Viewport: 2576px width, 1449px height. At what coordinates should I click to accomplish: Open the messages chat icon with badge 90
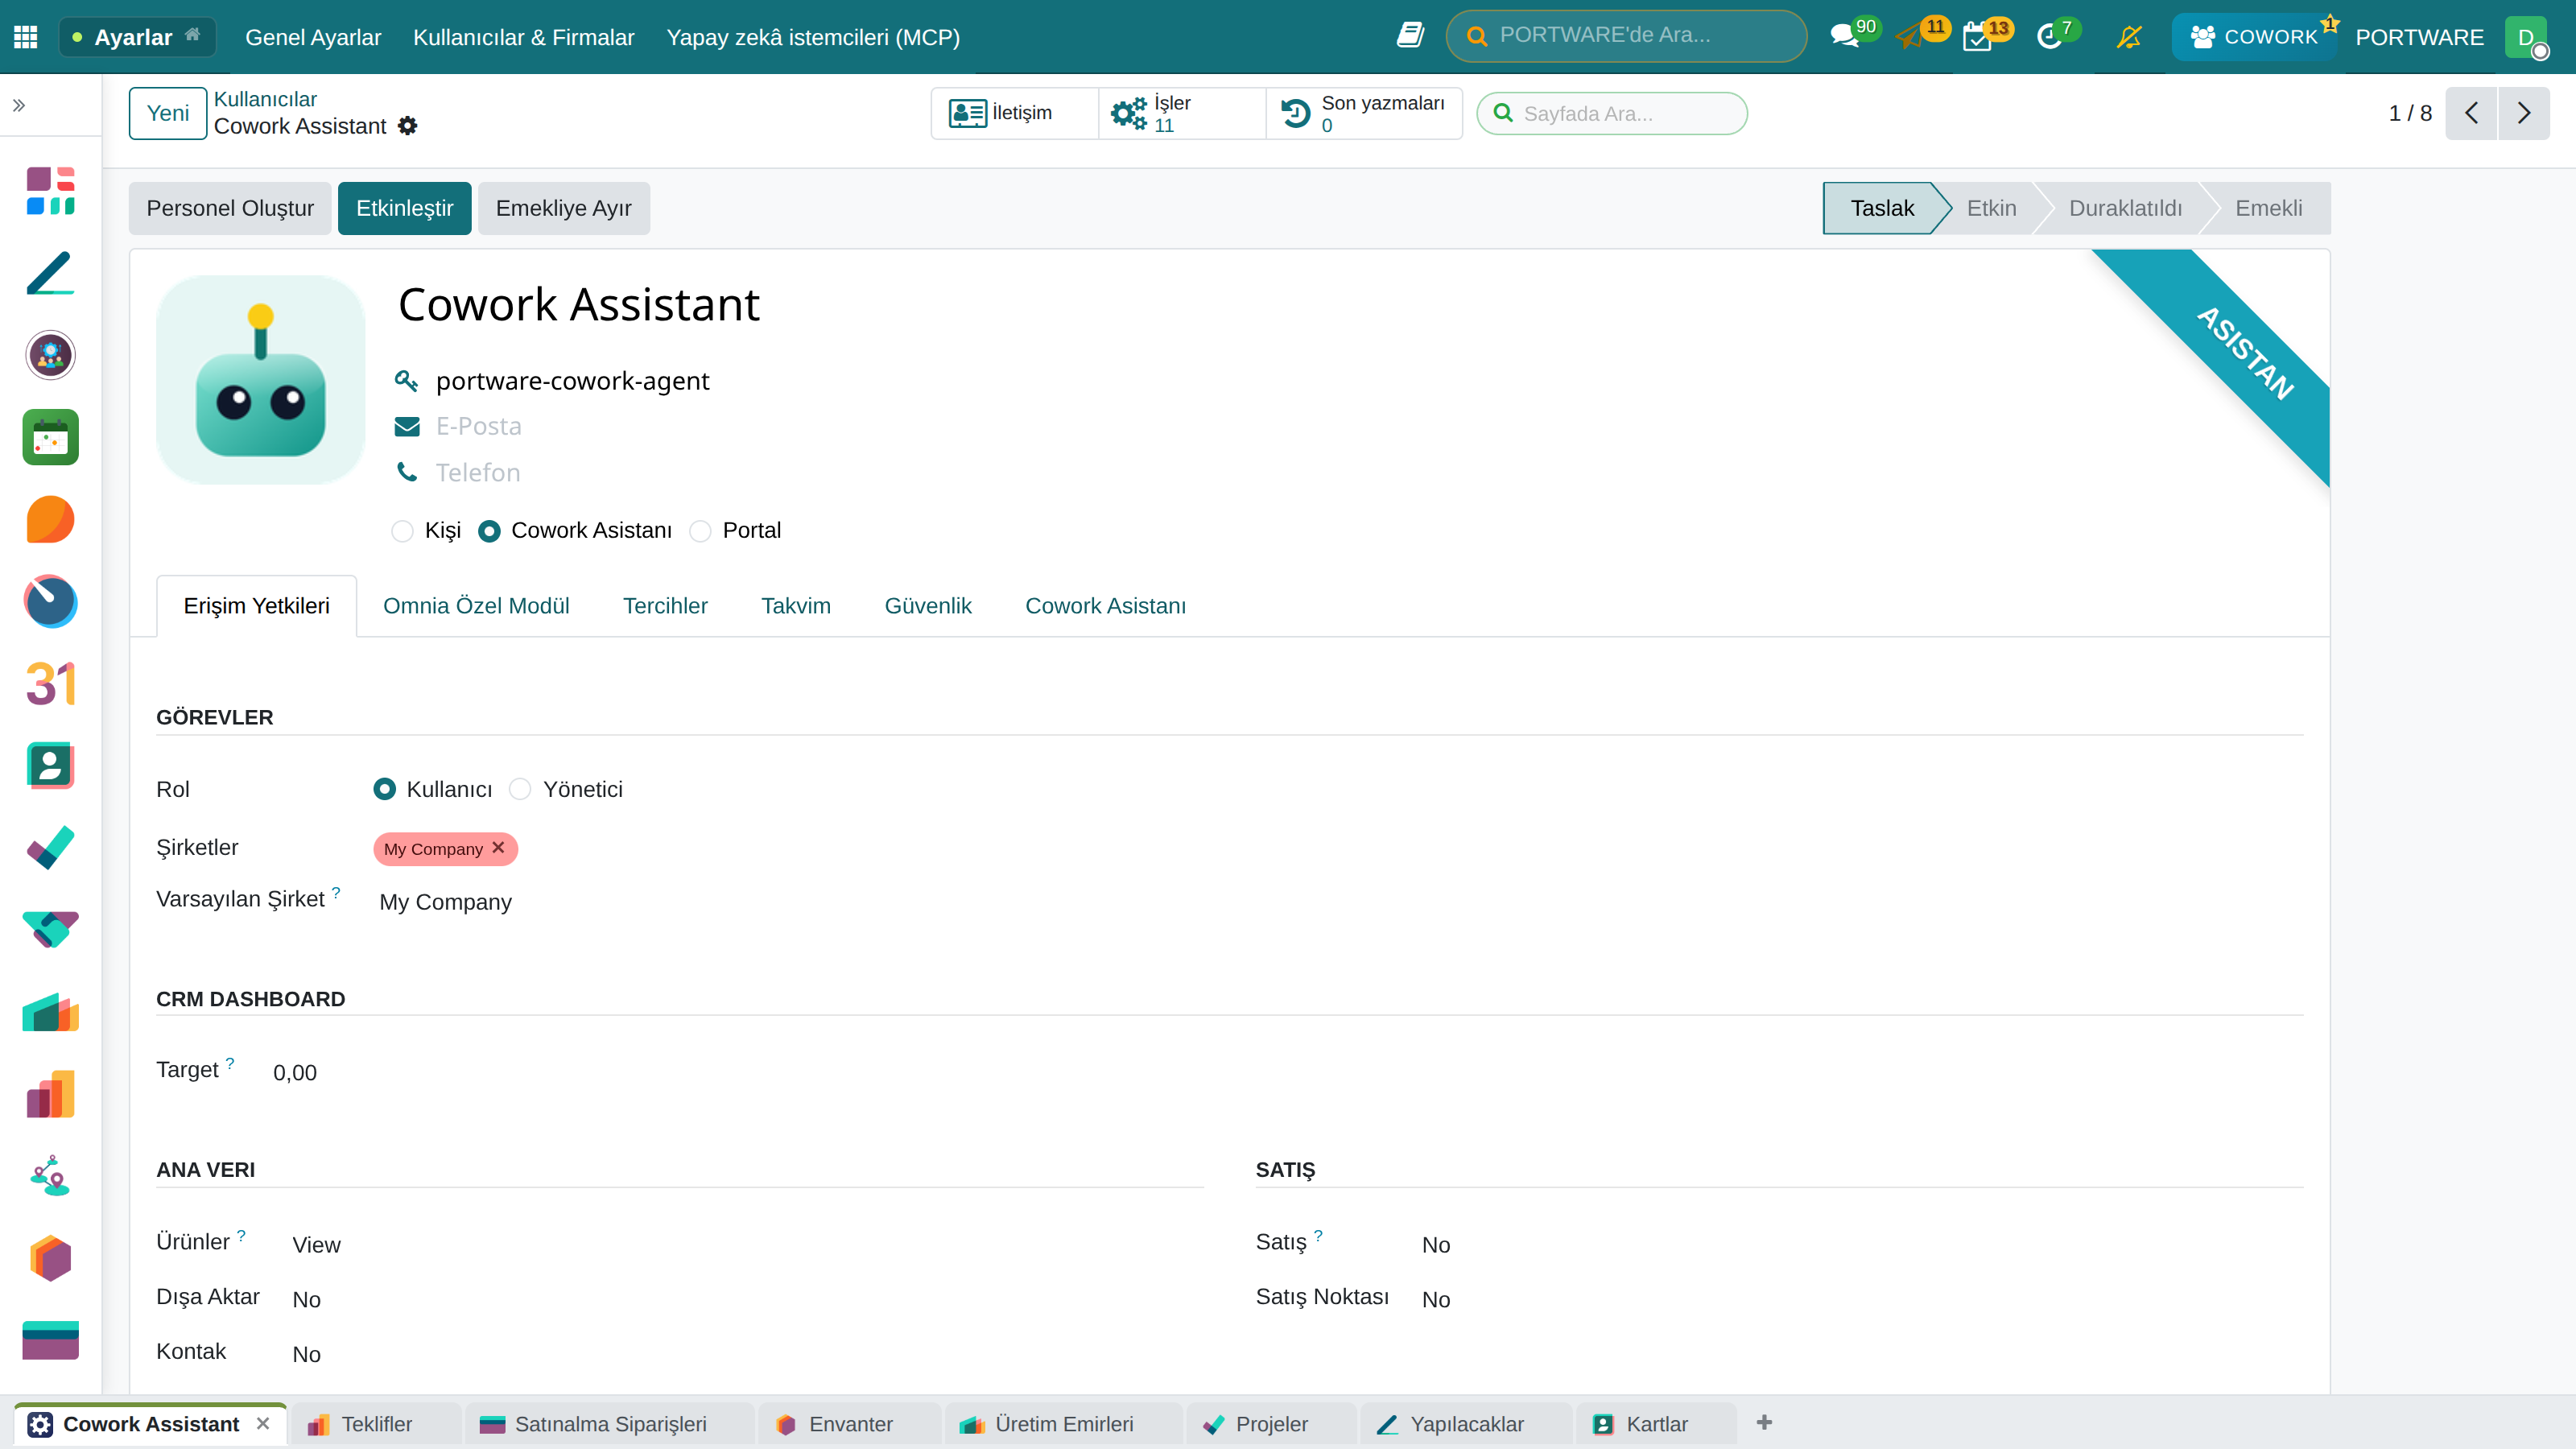pyautogui.click(x=1844, y=37)
